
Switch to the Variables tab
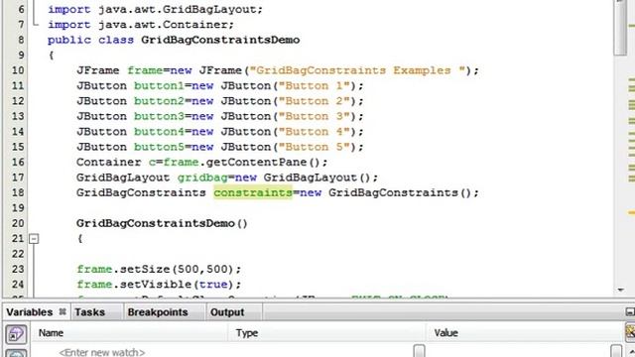pyautogui.click(x=29, y=312)
